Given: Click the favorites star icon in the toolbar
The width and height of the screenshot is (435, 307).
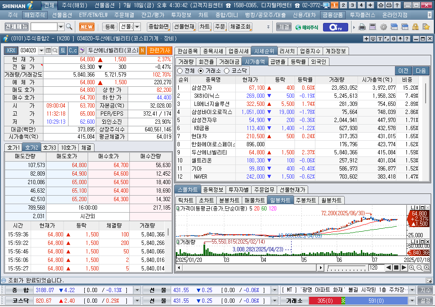Looking at the screenshot, I should (426, 27).
